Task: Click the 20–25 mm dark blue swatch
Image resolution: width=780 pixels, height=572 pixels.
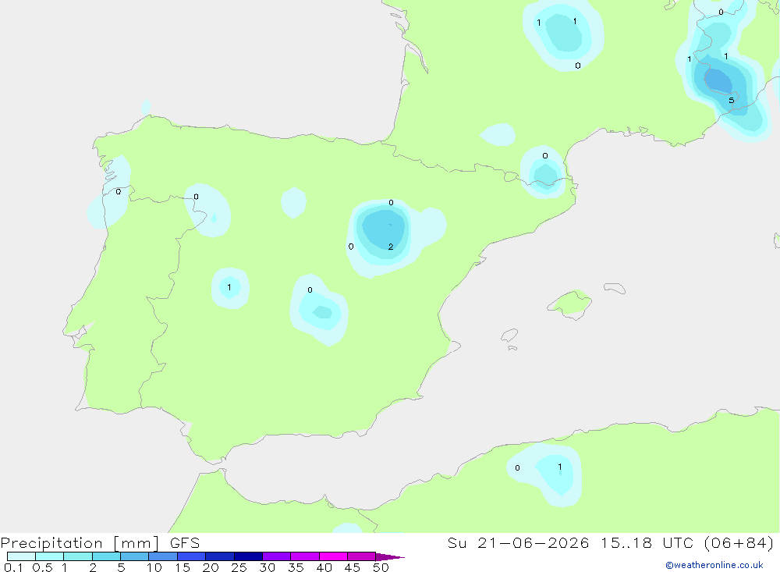Action: (219, 556)
